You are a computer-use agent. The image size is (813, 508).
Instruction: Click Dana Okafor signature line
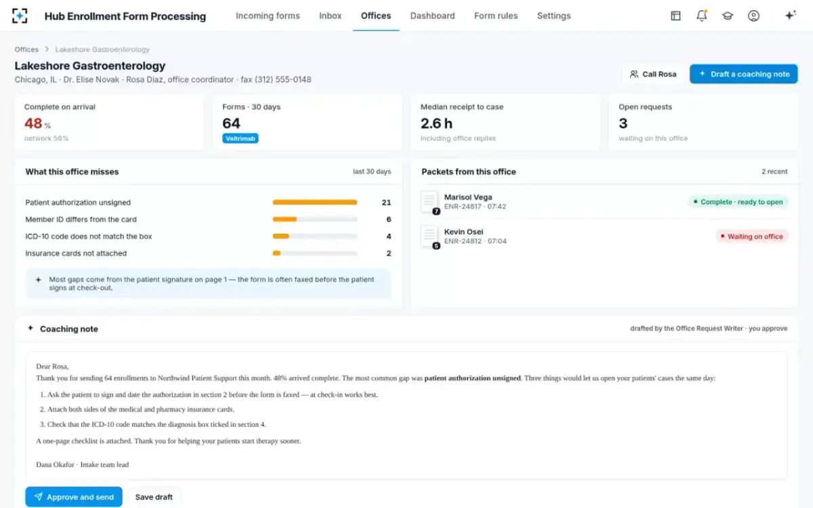tap(82, 465)
